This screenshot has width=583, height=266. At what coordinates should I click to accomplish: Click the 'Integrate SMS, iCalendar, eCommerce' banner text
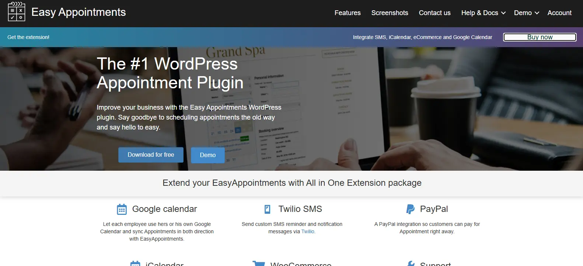pos(422,37)
